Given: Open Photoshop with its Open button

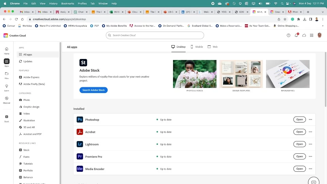Looking at the screenshot, I should click(x=299, y=120).
